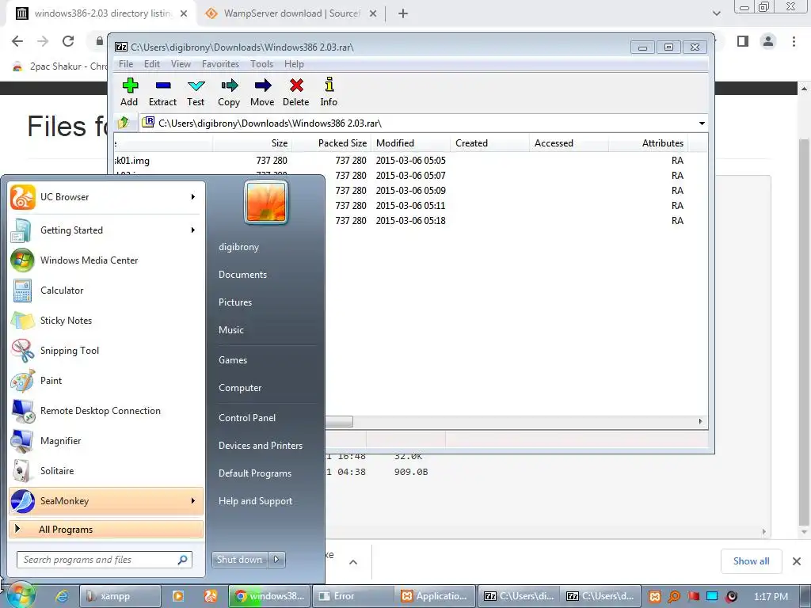Viewport: 811px width, 608px height.
Task: Click Show all downloads button
Action: click(x=751, y=561)
